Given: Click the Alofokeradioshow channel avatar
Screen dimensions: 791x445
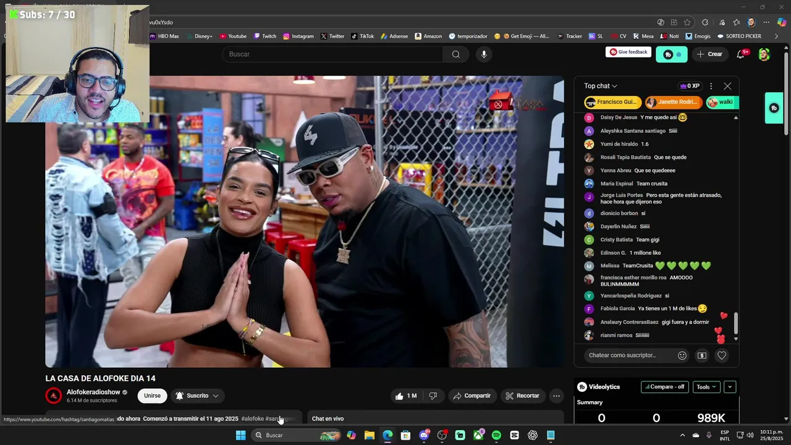Looking at the screenshot, I should [x=54, y=396].
